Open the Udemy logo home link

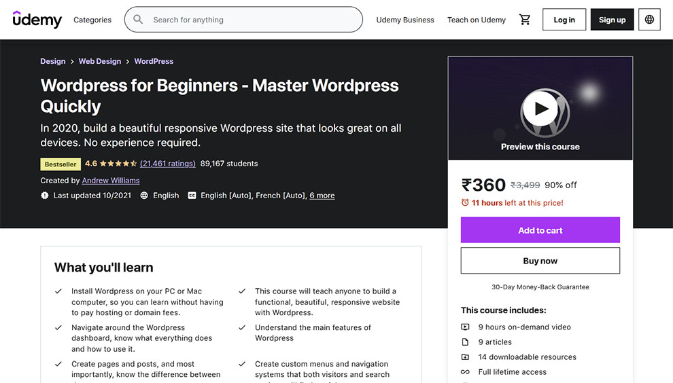tap(37, 19)
